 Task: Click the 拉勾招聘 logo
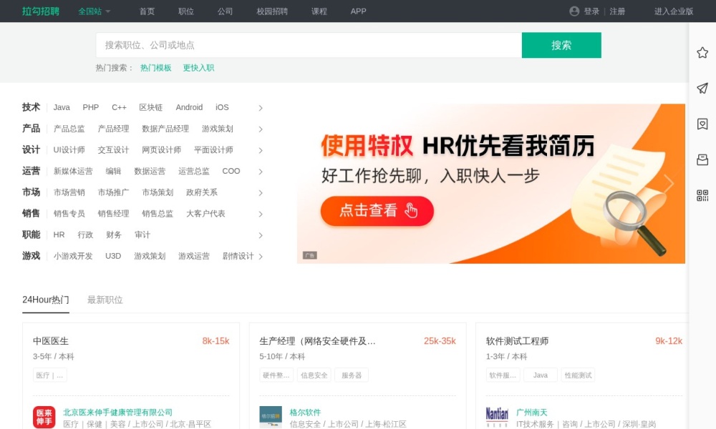tap(41, 11)
